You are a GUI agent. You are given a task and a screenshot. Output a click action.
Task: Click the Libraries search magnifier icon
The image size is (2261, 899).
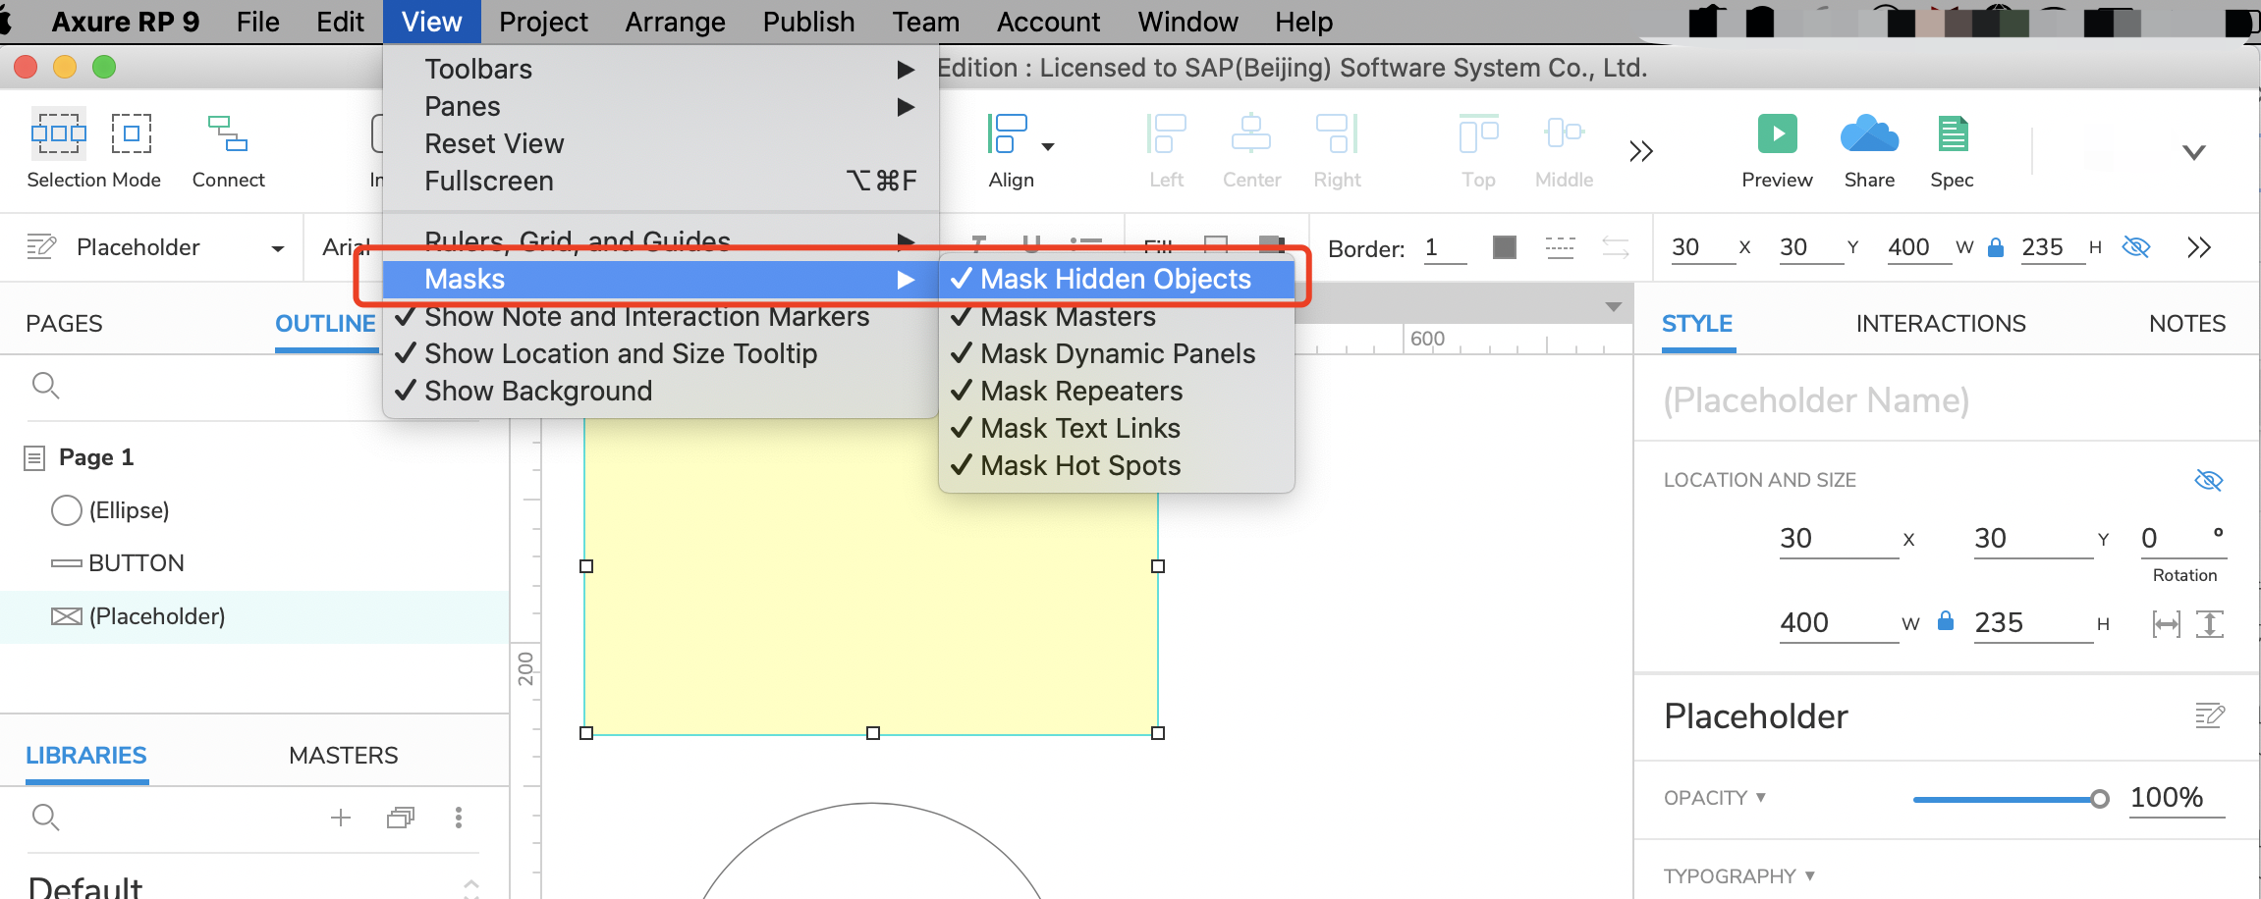[45, 817]
